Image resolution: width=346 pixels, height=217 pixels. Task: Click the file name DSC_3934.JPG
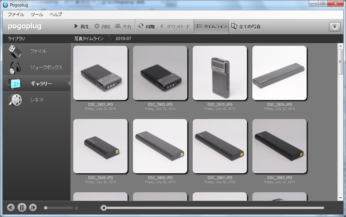click(280, 104)
